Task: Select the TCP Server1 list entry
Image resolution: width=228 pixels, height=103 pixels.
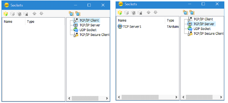Action: pyautogui.click(x=132, y=27)
